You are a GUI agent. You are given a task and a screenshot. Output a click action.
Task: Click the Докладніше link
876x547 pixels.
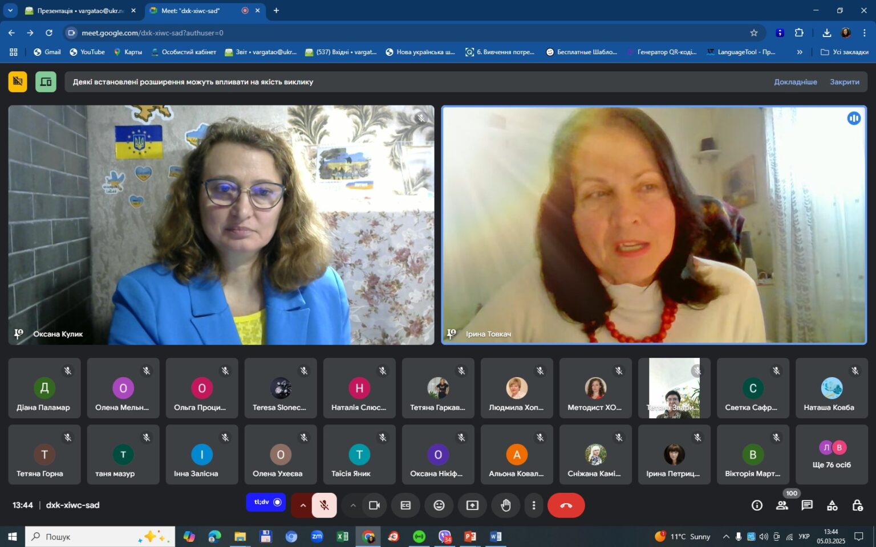[x=795, y=82]
